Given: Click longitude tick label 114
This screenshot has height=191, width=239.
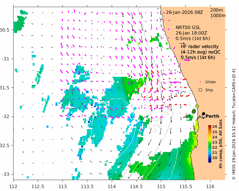Looking at the screenshot, I should tap(112, 186).
